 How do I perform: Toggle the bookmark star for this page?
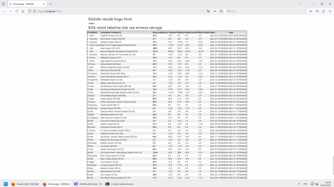(221, 11)
